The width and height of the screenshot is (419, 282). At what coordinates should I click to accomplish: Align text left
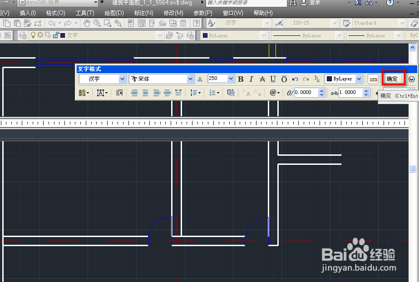[134, 93]
